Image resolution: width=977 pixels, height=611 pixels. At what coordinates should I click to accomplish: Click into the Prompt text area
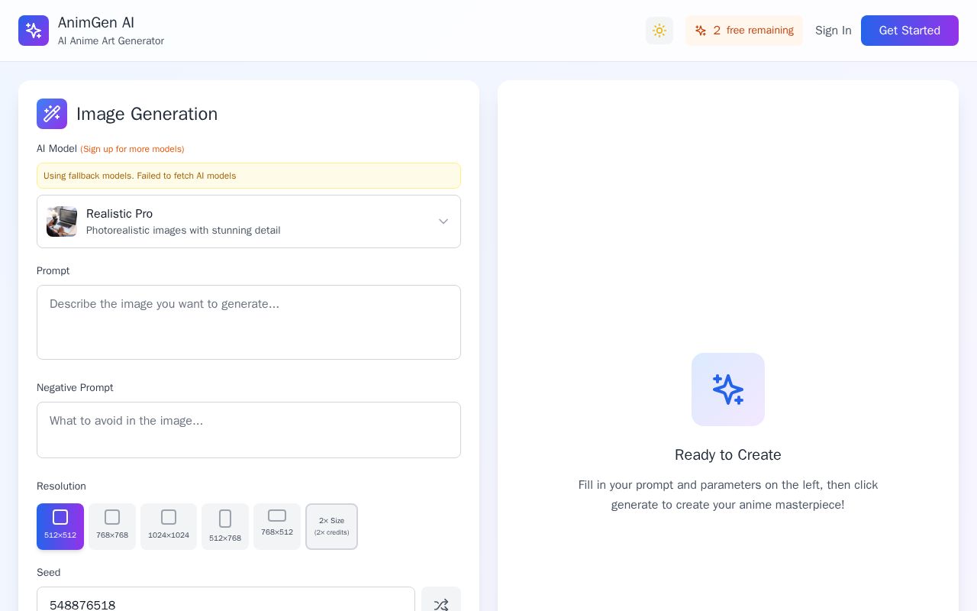coord(249,322)
